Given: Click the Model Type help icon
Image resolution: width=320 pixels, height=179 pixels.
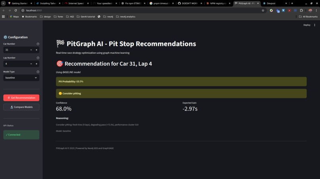Looking at the screenshot, I should tap(38, 72).
